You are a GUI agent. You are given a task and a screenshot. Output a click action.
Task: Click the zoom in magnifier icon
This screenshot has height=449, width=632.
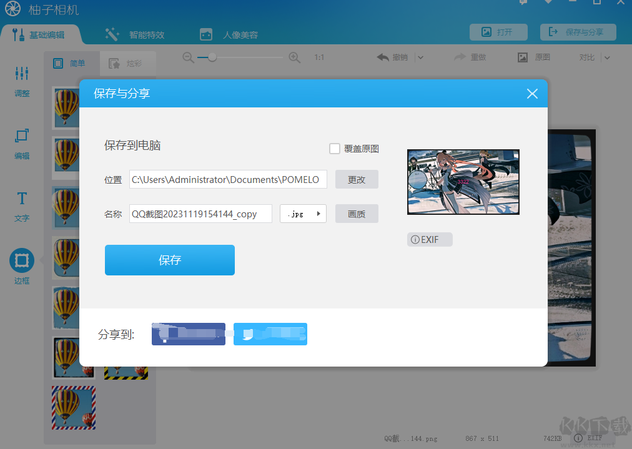tap(295, 57)
